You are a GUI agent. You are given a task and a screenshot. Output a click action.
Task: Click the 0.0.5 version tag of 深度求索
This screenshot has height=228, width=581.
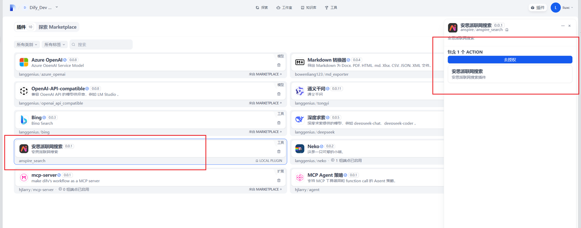(x=336, y=118)
